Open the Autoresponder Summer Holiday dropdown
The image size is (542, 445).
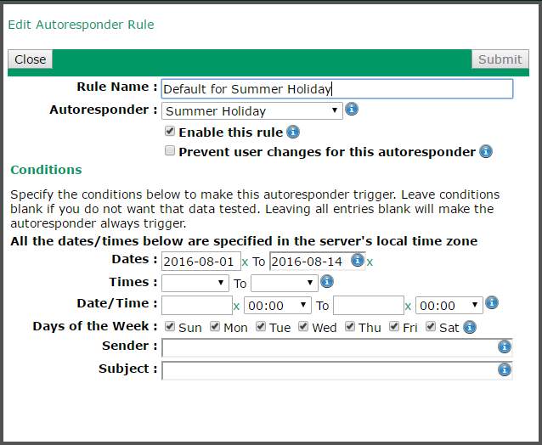pyautogui.click(x=252, y=111)
